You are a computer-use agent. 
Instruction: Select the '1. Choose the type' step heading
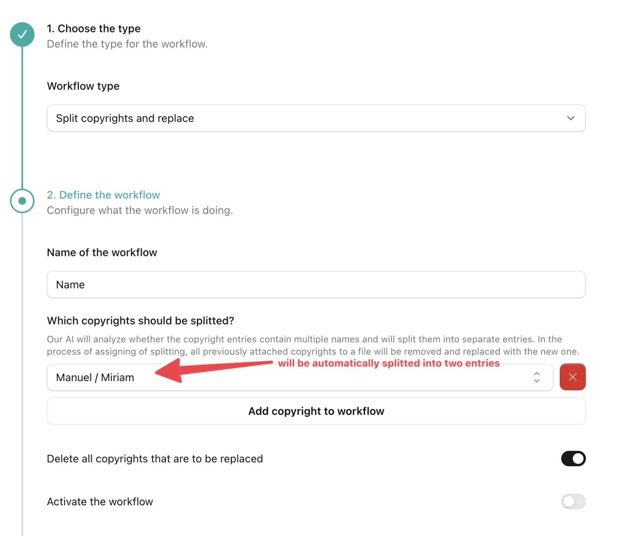(x=93, y=29)
